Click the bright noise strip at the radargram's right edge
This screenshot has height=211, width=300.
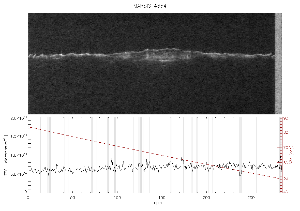(279, 64)
